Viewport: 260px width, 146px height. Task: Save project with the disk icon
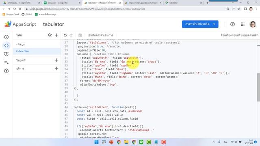pyautogui.click(x=80, y=35)
